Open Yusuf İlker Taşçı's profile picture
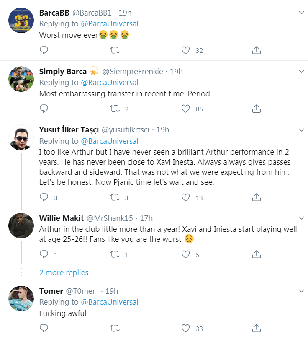 (x=21, y=137)
